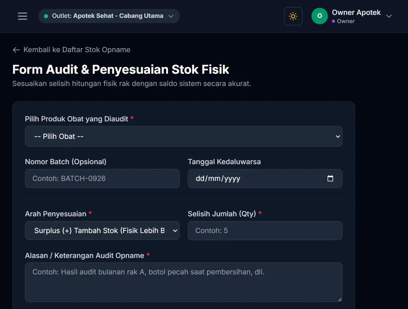The image size is (408, 309).
Task: Click the Owner Apotek user name
Action: click(x=356, y=13)
